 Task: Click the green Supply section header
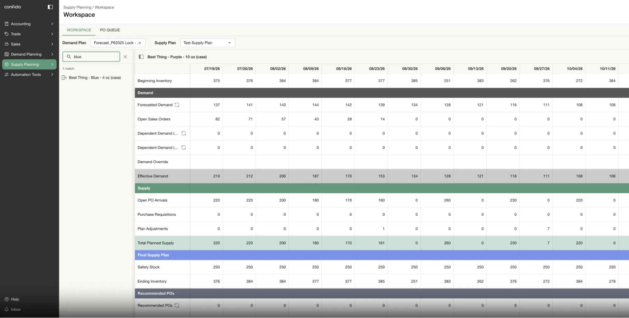382,188
